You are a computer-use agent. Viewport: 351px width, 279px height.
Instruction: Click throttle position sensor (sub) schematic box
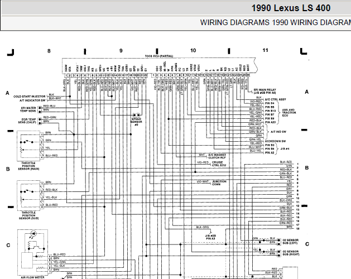[28, 195]
